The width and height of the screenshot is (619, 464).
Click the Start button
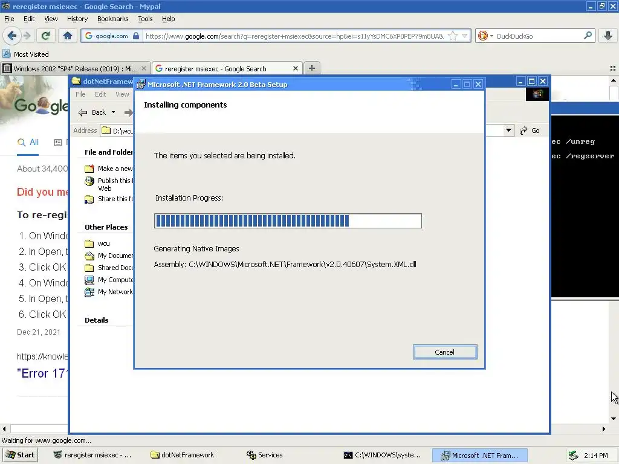coord(20,455)
